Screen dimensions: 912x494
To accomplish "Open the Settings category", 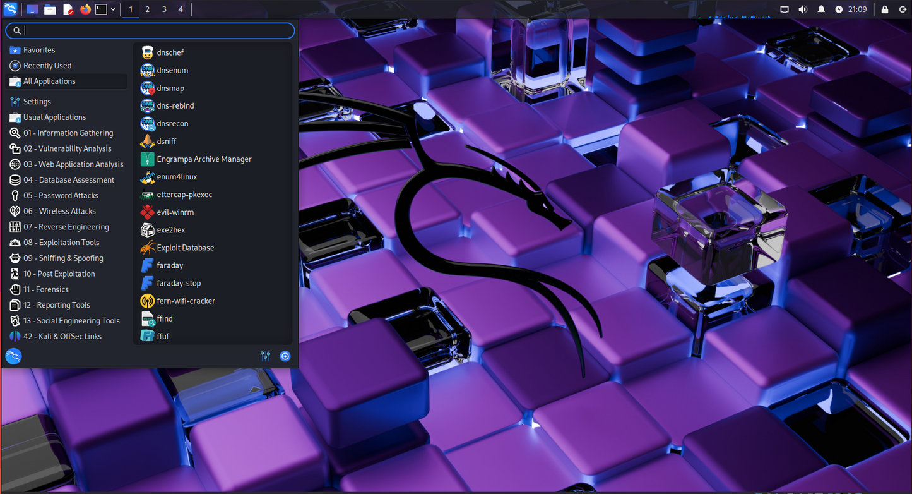I will pos(66,102).
